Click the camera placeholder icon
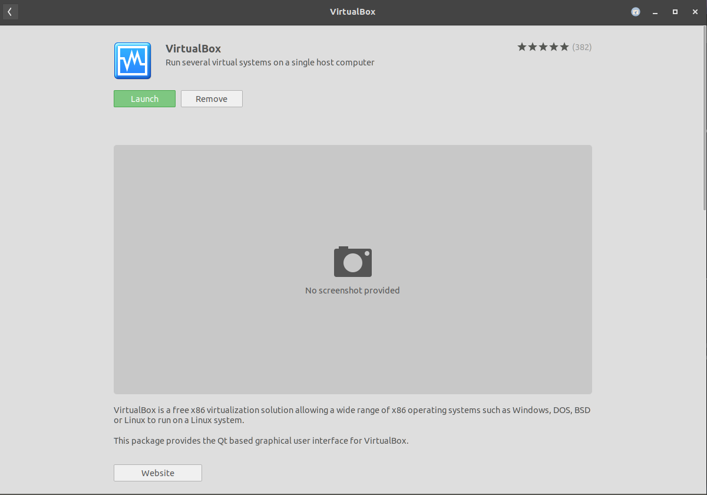The image size is (707, 495). tap(352, 262)
